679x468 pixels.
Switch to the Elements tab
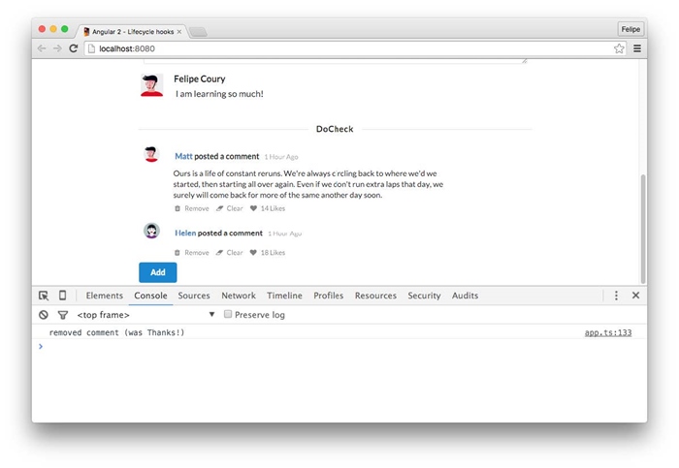pos(104,296)
